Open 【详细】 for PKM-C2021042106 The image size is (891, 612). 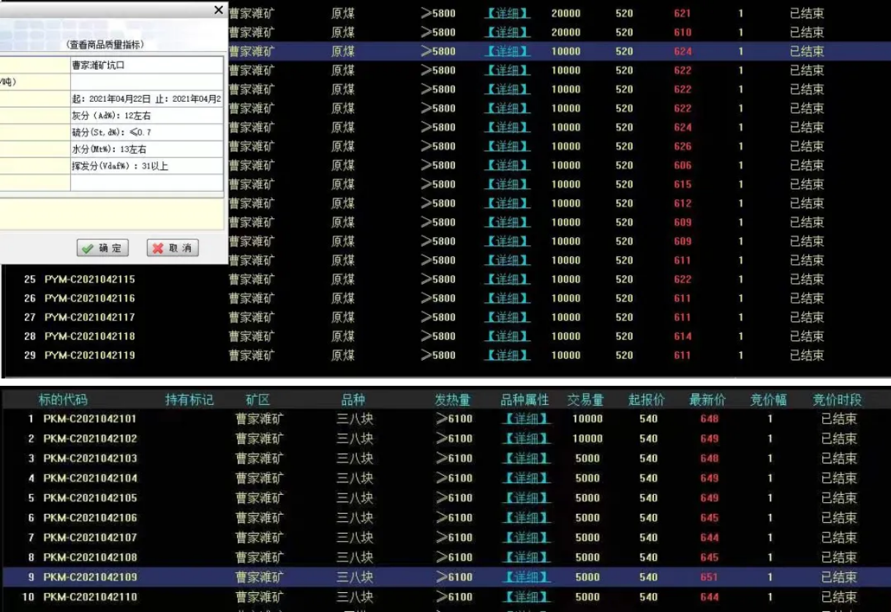526,518
